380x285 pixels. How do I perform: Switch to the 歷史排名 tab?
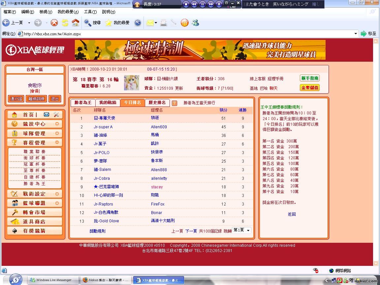(157, 103)
